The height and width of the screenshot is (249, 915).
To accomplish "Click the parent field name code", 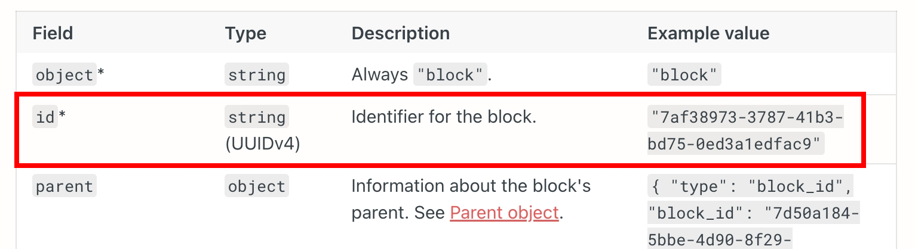I will (x=65, y=186).
